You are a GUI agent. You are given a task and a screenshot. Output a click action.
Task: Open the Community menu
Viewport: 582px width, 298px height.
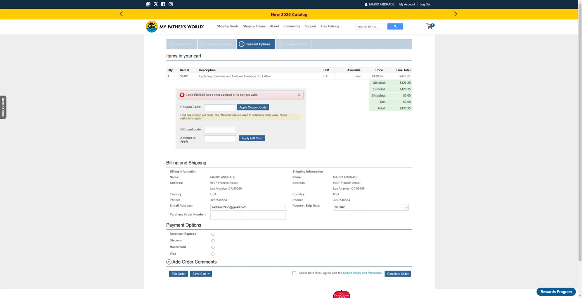[292, 26]
